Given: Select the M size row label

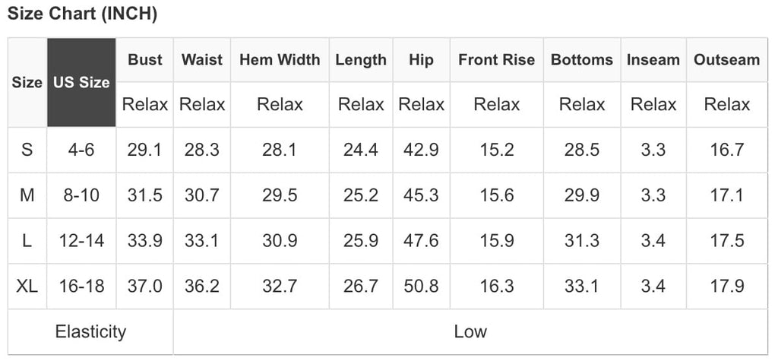Looking at the screenshot, I should point(27,195).
